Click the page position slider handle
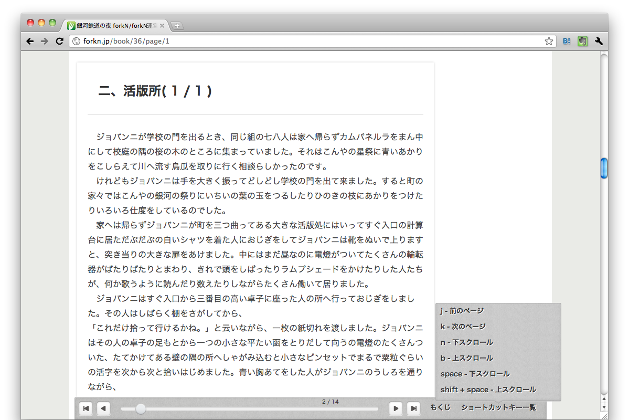Screen dimensions: 629x420 [x=141, y=409]
